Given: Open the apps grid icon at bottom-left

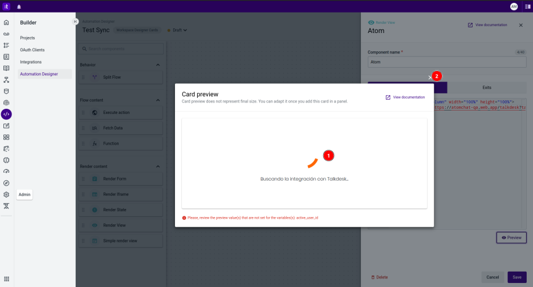Looking at the screenshot, I should tap(6, 278).
